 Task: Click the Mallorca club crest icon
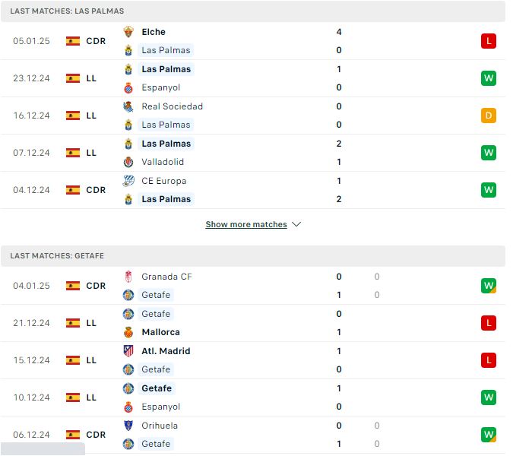[128, 332]
